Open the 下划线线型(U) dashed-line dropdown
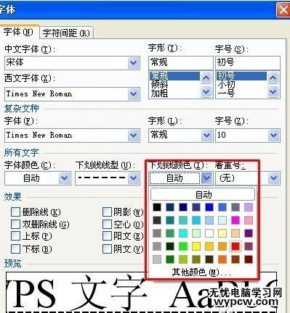Viewport: 290px width, 313px height. (x=134, y=178)
